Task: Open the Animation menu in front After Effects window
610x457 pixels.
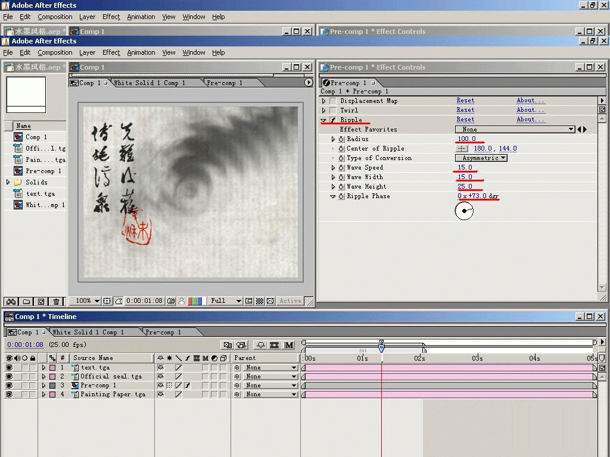Action: click(x=141, y=52)
